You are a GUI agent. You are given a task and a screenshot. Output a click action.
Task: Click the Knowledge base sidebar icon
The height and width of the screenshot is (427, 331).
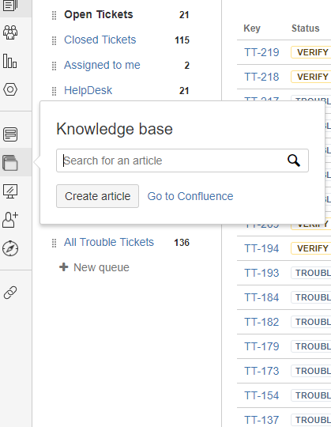click(10, 163)
